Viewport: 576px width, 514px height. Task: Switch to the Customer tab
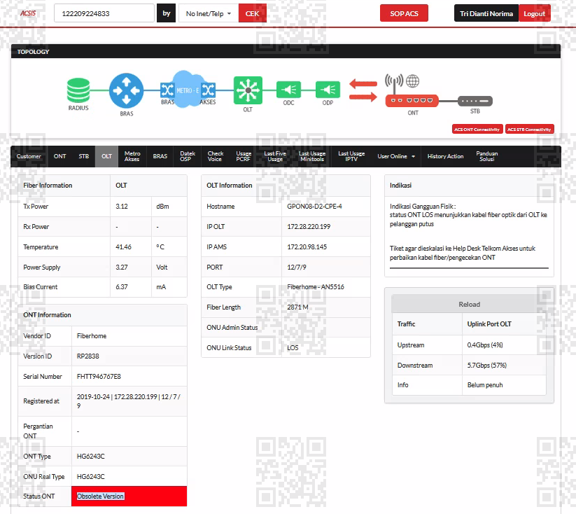pyautogui.click(x=29, y=156)
